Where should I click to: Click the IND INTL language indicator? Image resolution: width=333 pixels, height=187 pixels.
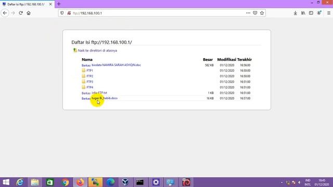pyautogui.click(x=308, y=182)
